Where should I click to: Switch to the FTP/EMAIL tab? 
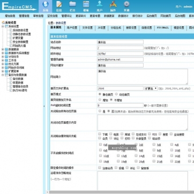163,28
